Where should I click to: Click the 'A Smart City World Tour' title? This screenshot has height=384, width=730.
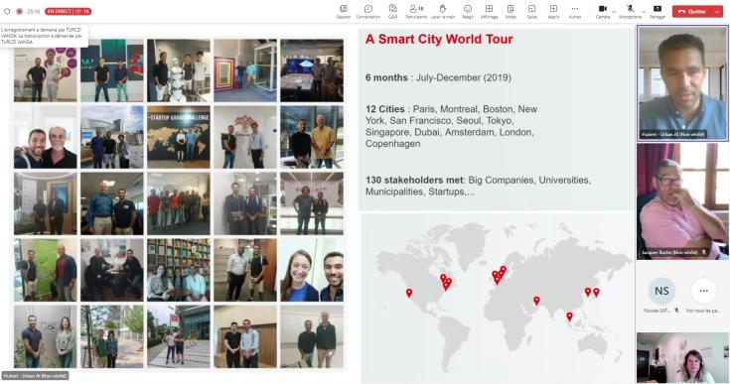click(x=439, y=39)
